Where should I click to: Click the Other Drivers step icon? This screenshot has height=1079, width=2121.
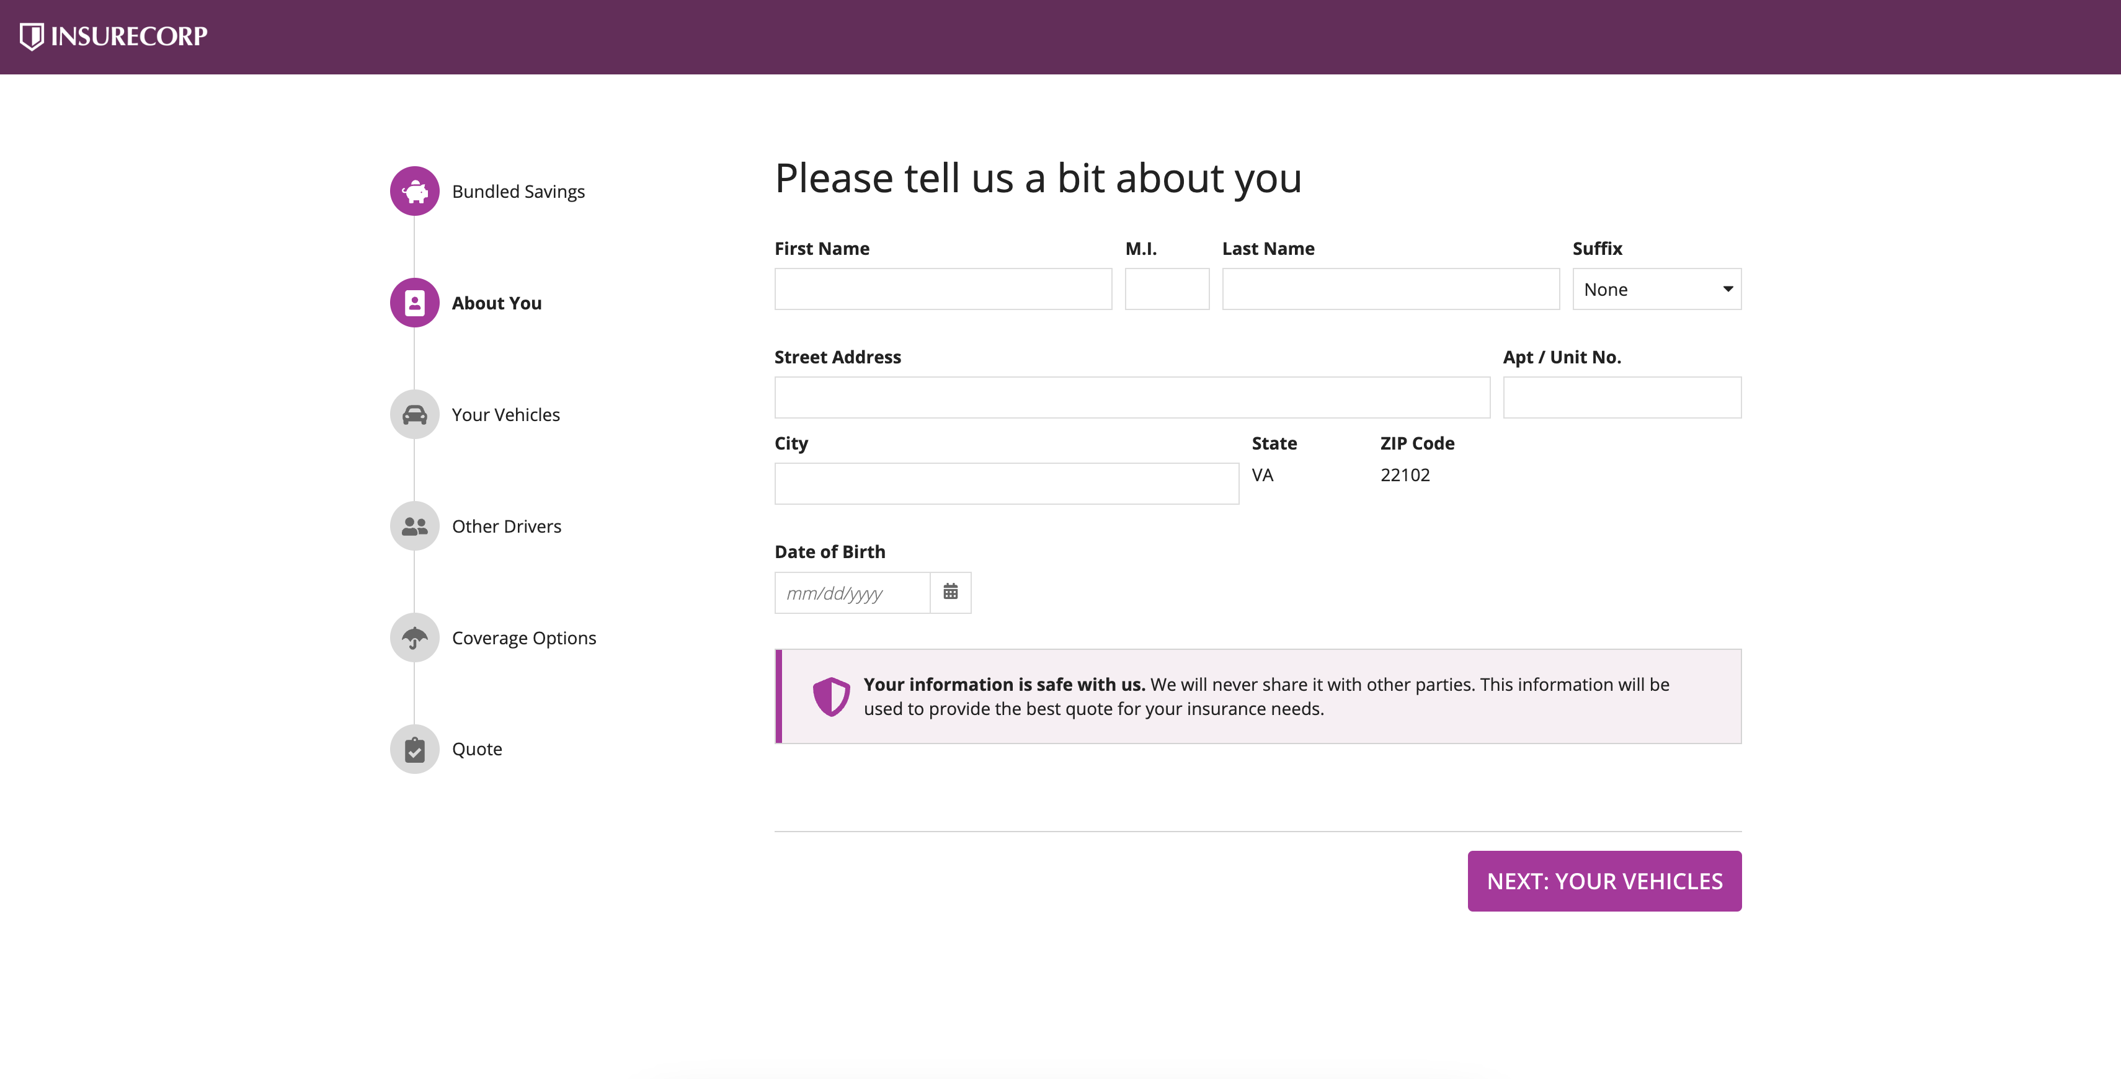[414, 526]
